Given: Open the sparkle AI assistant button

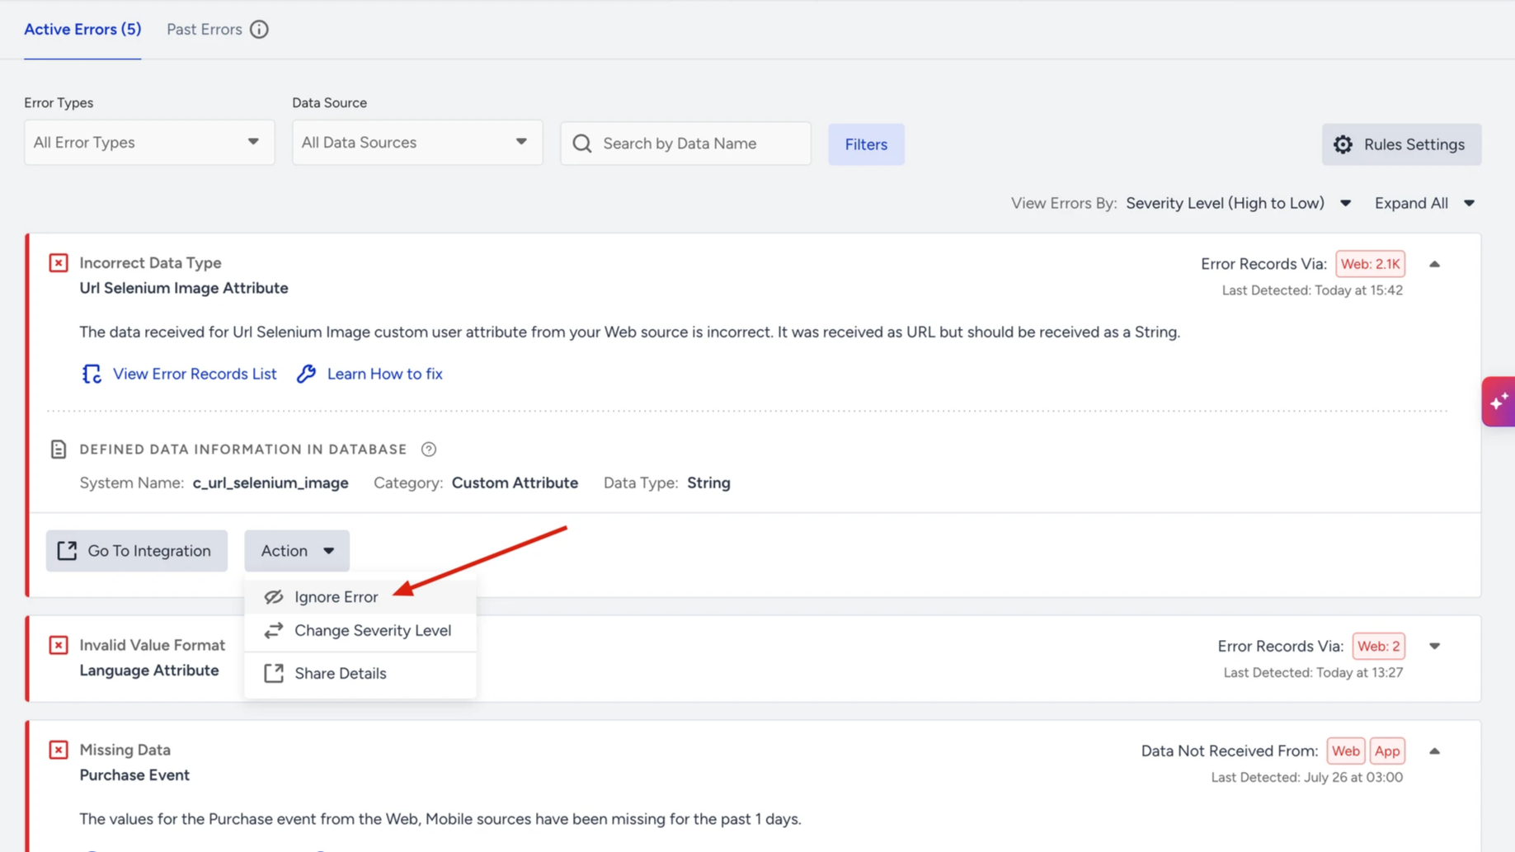Looking at the screenshot, I should click(1499, 402).
